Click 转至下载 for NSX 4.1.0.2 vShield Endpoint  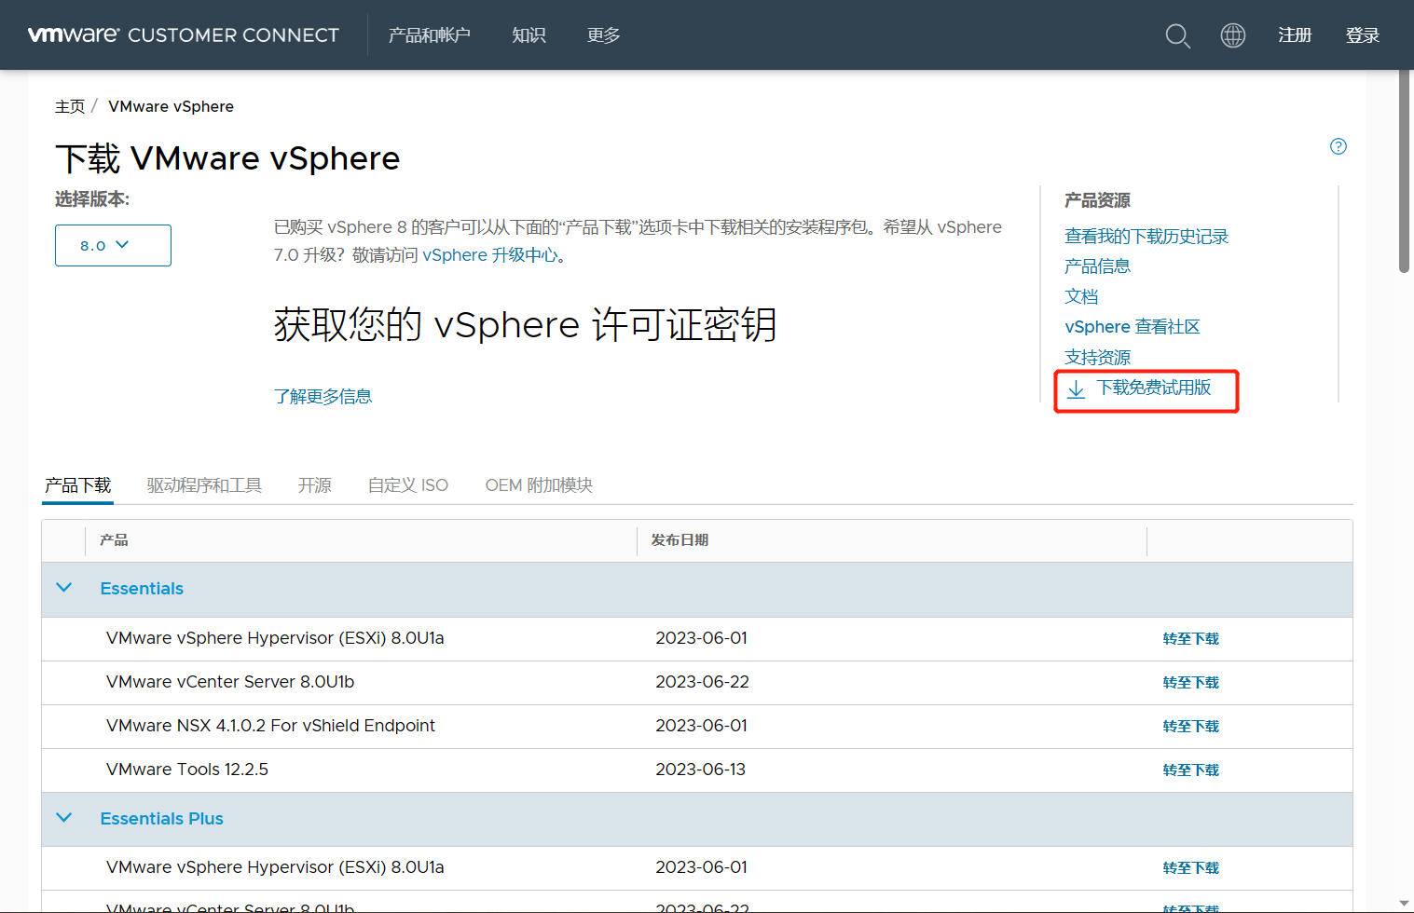[x=1191, y=727]
